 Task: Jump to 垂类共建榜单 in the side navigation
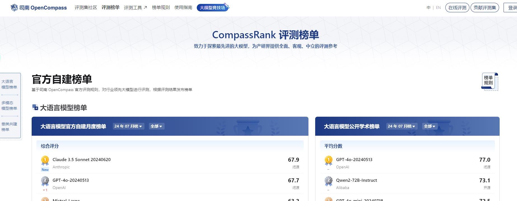[x=9, y=127]
